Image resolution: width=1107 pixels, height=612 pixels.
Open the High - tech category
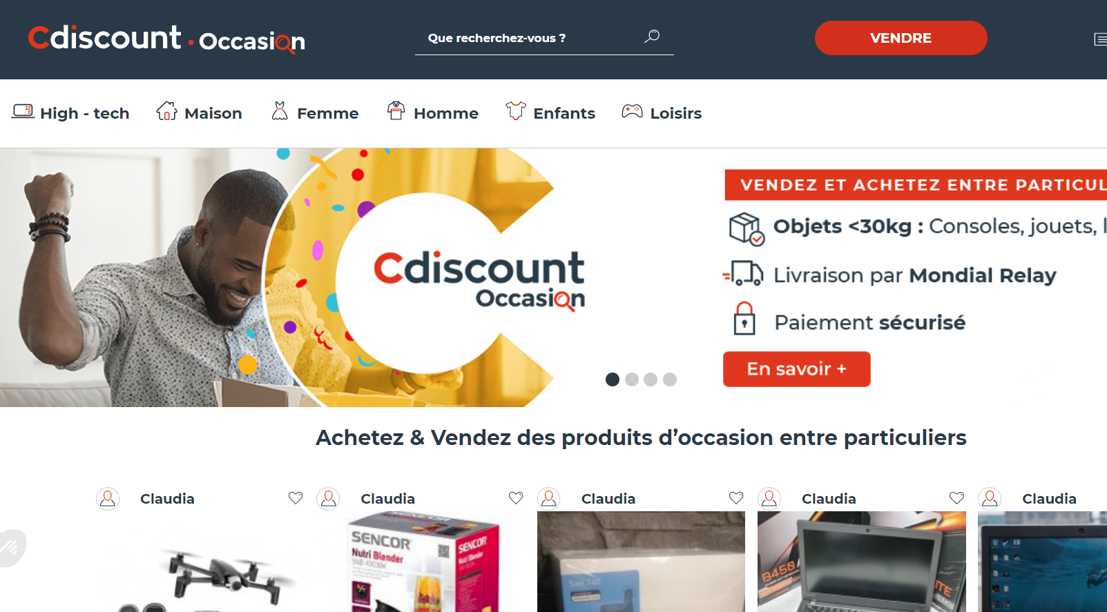pyautogui.click(x=70, y=112)
